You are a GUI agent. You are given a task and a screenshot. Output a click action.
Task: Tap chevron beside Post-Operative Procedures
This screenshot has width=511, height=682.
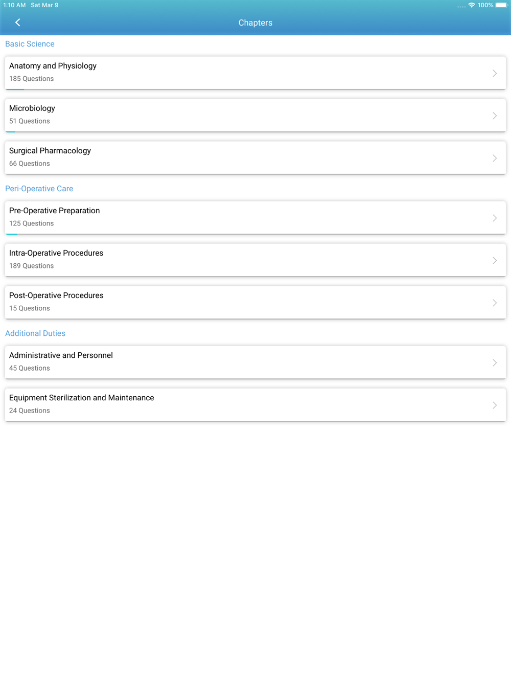[495, 303]
